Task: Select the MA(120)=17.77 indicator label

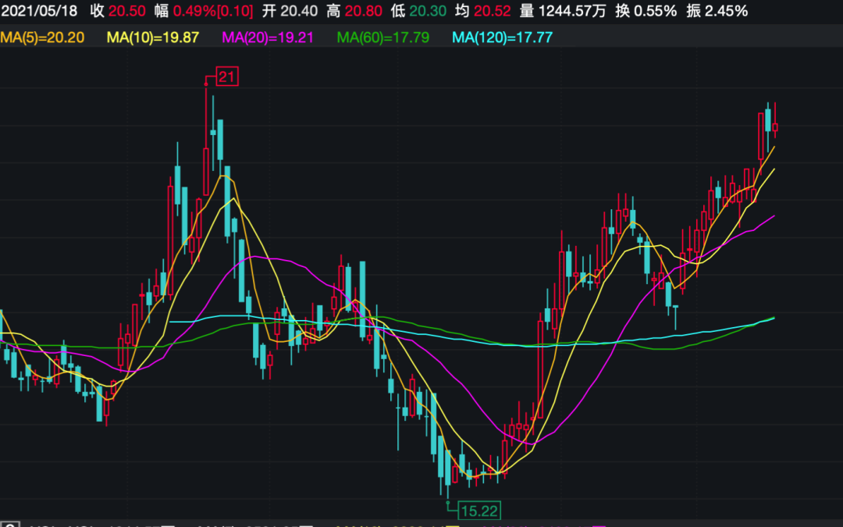Action: (x=502, y=37)
